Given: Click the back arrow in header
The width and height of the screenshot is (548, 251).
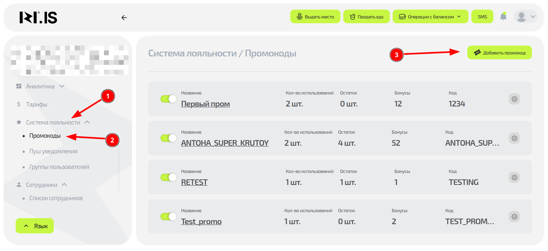Looking at the screenshot, I should (x=124, y=17).
